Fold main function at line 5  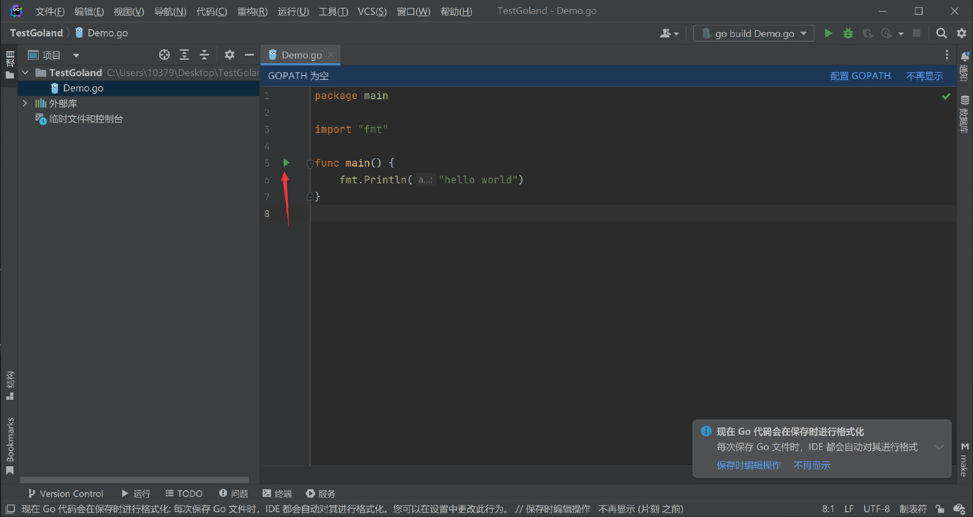click(x=310, y=163)
